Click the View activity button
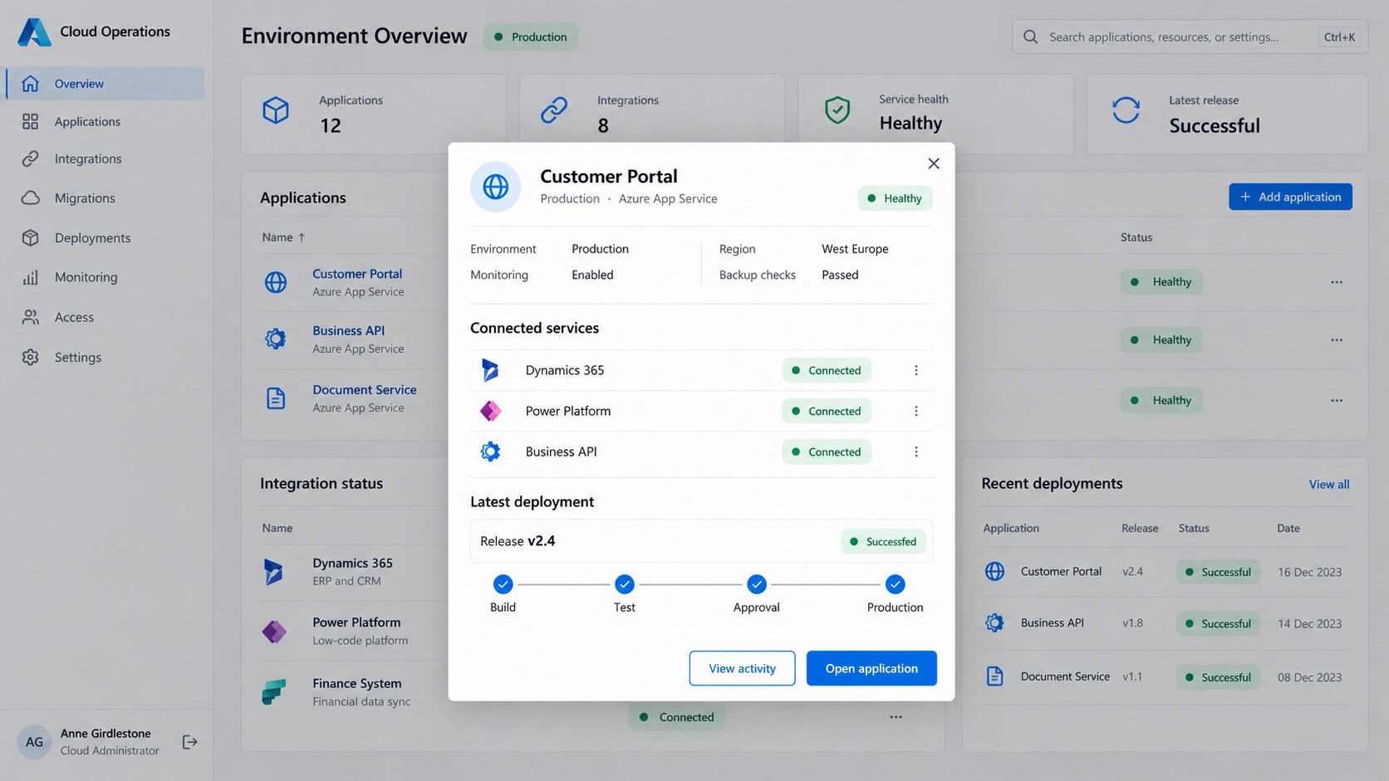Screen dimensions: 1389x781 (742, 668)
